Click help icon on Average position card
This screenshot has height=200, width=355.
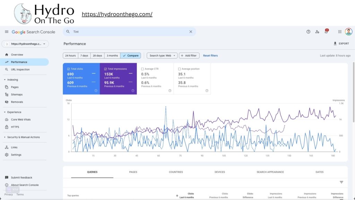click(207, 91)
